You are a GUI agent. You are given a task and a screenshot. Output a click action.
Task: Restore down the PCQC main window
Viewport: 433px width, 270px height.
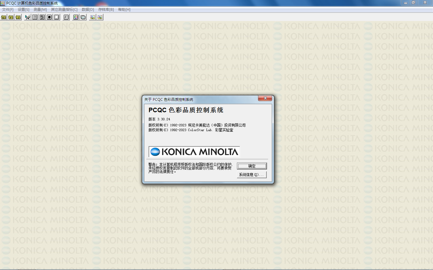click(x=413, y=3)
